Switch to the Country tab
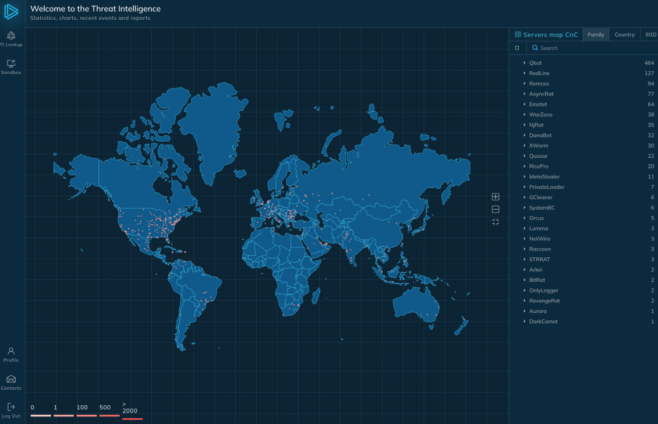 624,35
